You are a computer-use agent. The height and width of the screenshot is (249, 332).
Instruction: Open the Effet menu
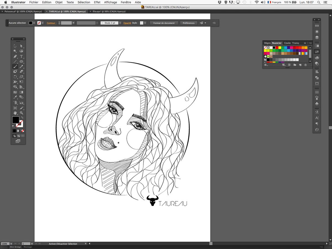coord(97,2)
